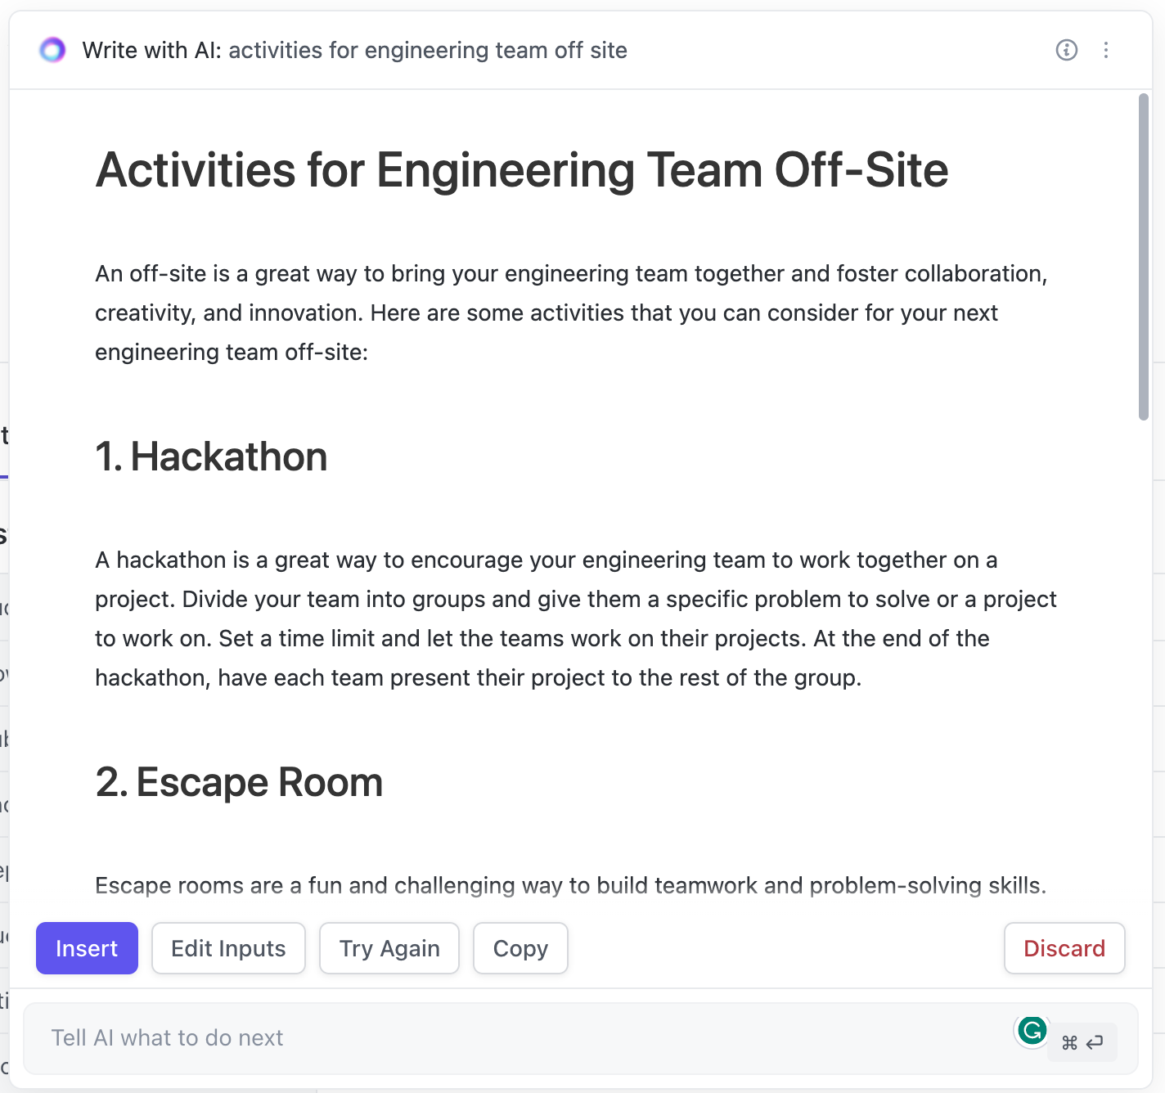This screenshot has width=1165, height=1093.
Task: Select the "2. Escape Room" heading
Action: click(239, 782)
